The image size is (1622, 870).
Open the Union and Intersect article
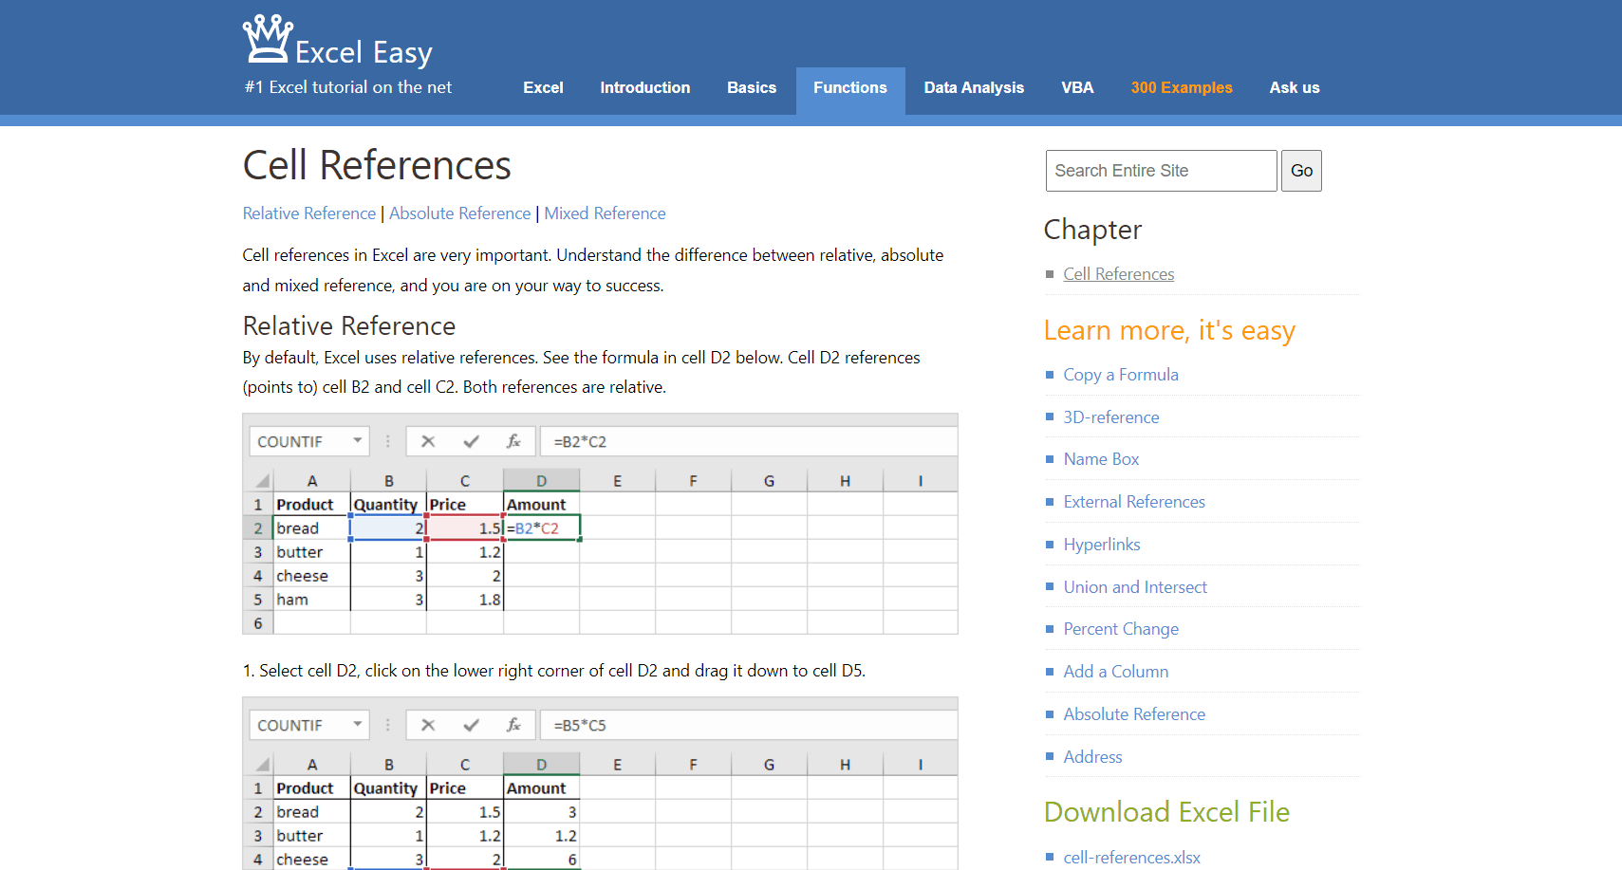coord(1134,587)
